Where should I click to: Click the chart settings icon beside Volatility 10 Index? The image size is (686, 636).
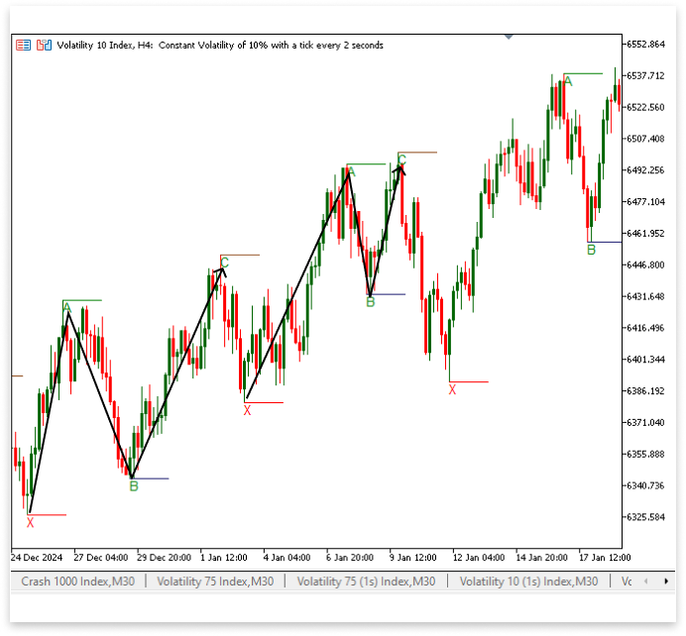(44, 45)
